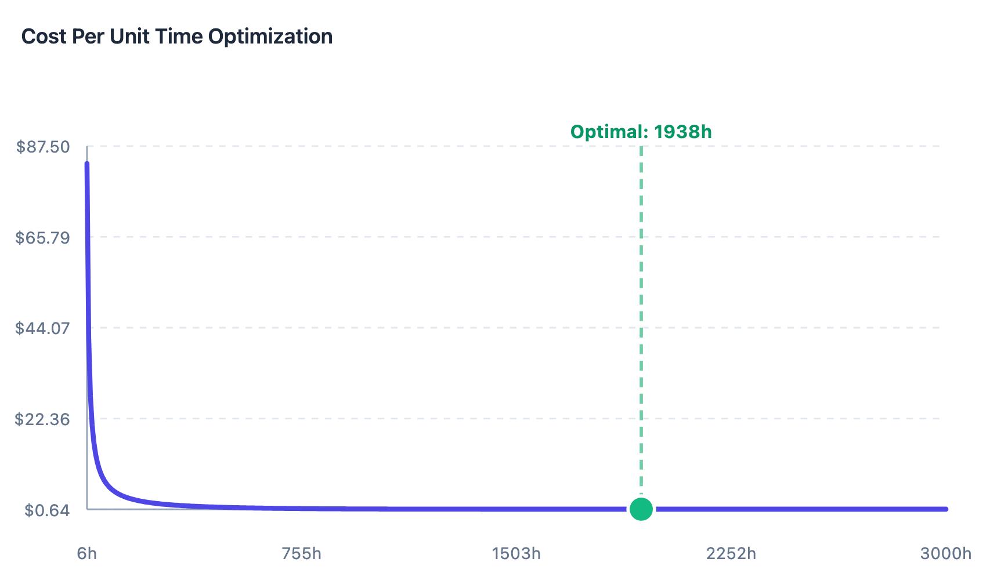Select the $87.50 y-axis label
The image size is (990, 580).
43,147
